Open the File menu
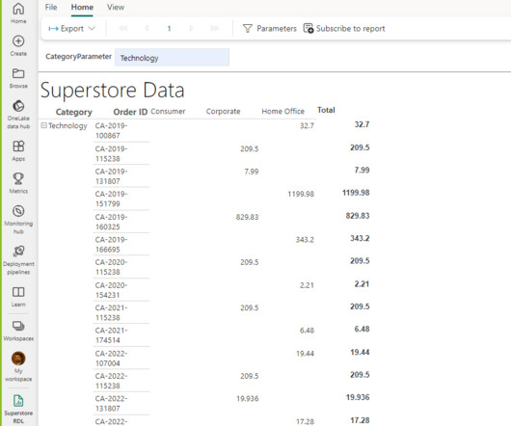Screen dimensions: 511x426 click(x=51, y=7)
